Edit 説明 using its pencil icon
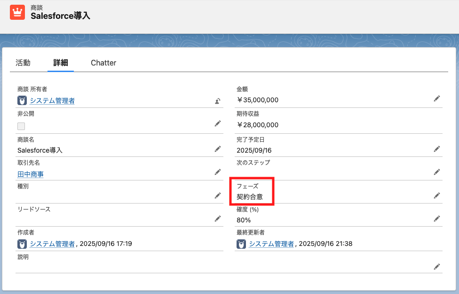Viewport: 459px width, 294px height. pos(436,267)
